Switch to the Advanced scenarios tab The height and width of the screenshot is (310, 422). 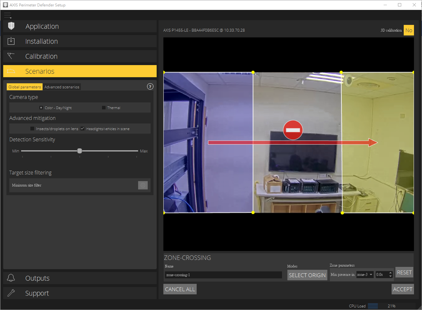click(x=62, y=87)
